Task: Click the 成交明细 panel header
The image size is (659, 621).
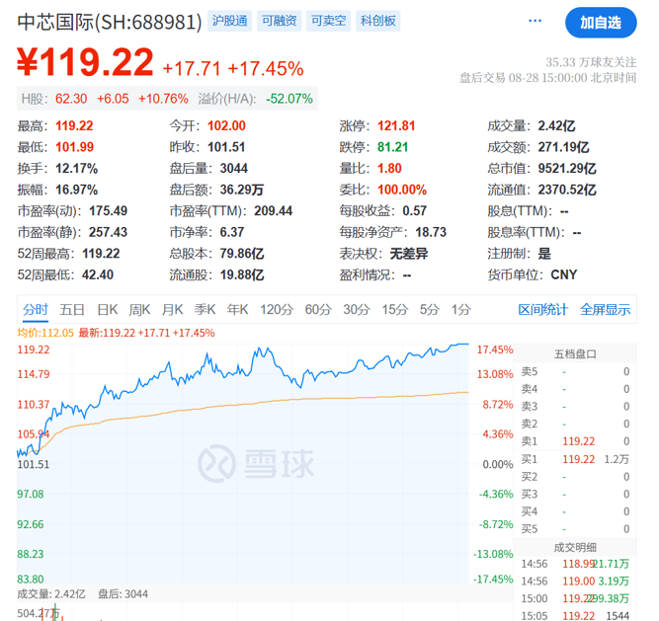Action: (575, 548)
